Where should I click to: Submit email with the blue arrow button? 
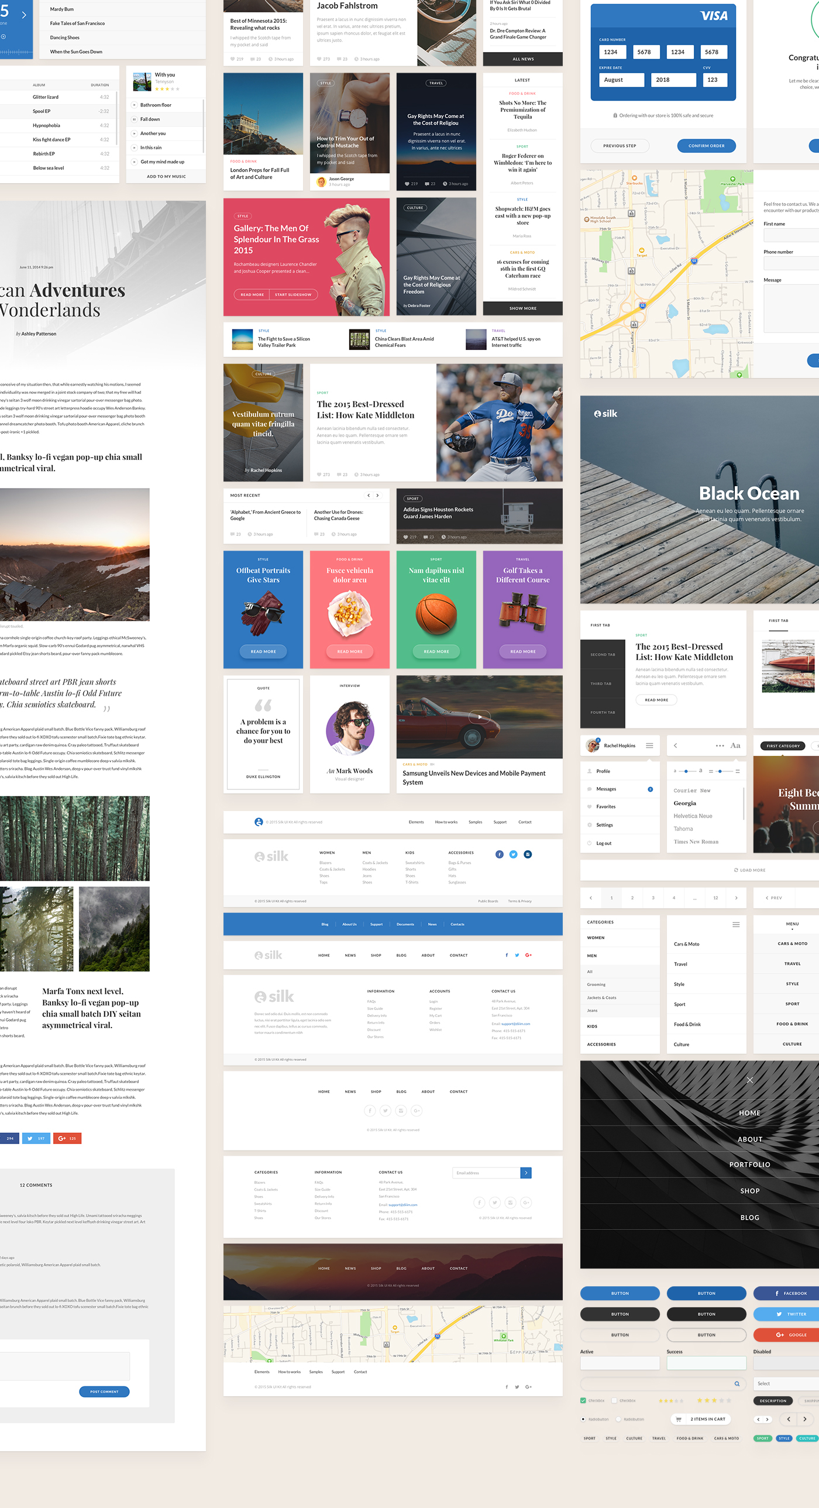(526, 1173)
